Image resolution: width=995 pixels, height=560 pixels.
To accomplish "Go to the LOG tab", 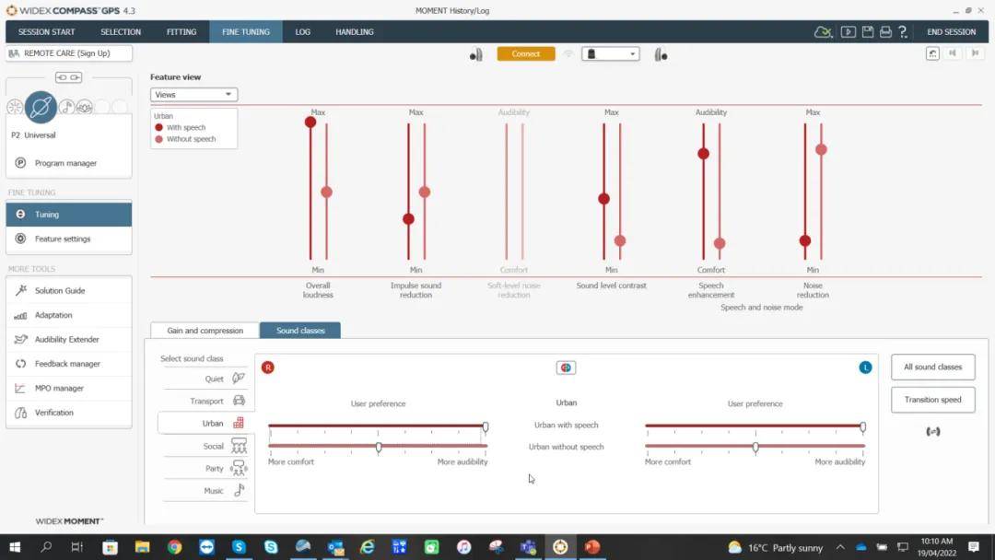I will (x=303, y=31).
